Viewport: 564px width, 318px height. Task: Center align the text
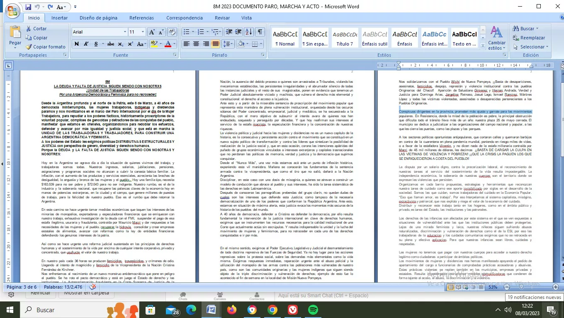[x=196, y=44]
